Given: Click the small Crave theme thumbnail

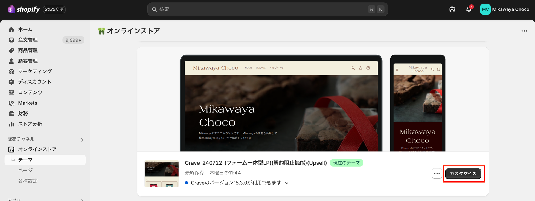Looking at the screenshot, I should [162, 174].
